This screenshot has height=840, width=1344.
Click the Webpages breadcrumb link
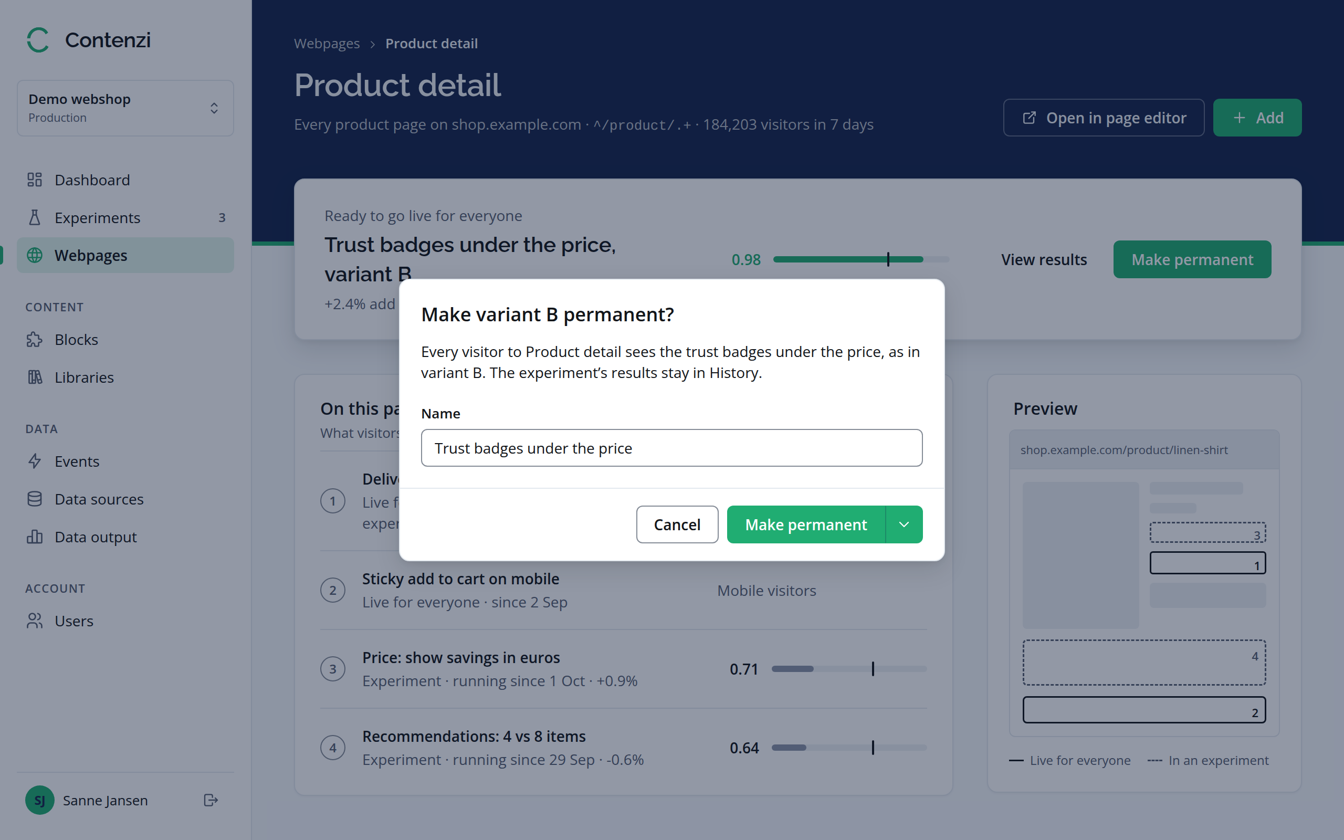pos(327,44)
